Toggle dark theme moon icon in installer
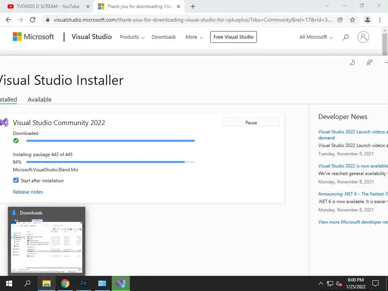Image resolution: width=388 pixels, height=291 pixels. coord(352,63)
